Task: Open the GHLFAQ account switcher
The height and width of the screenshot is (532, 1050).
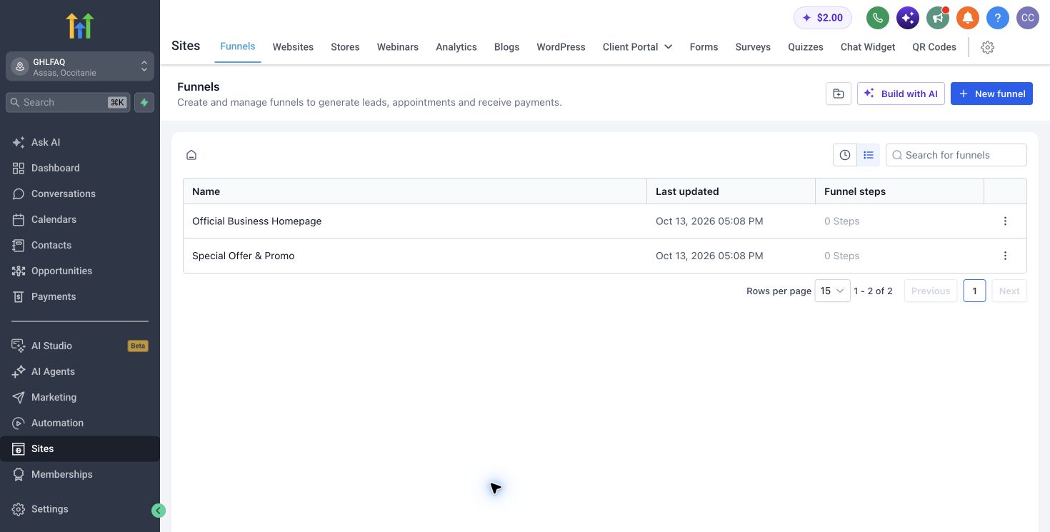Action: pyautogui.click(x=80, y=66)
